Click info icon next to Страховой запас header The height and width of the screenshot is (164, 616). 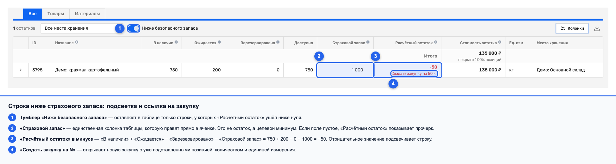[x=368, y=42]
